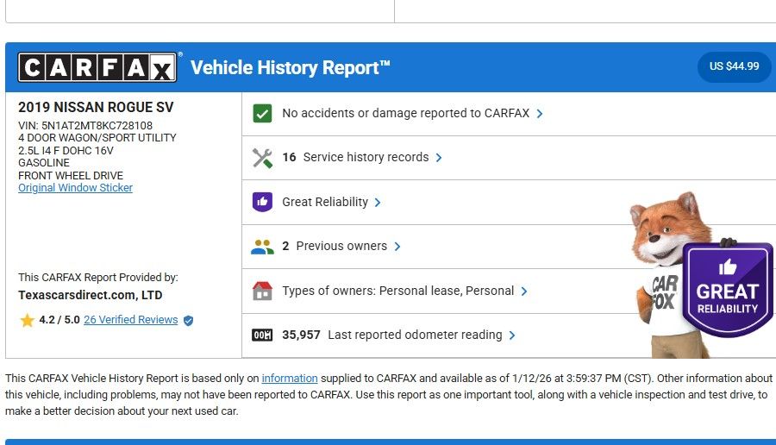Viewport: 776px width, 445px height.
Task: Click the purple thumbs-up reliability icon
Action: coord(262,202)
